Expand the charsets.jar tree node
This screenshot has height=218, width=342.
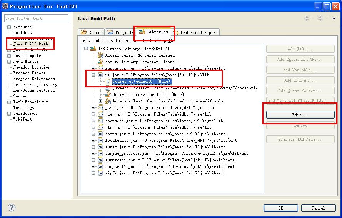(x=93, y=121)
